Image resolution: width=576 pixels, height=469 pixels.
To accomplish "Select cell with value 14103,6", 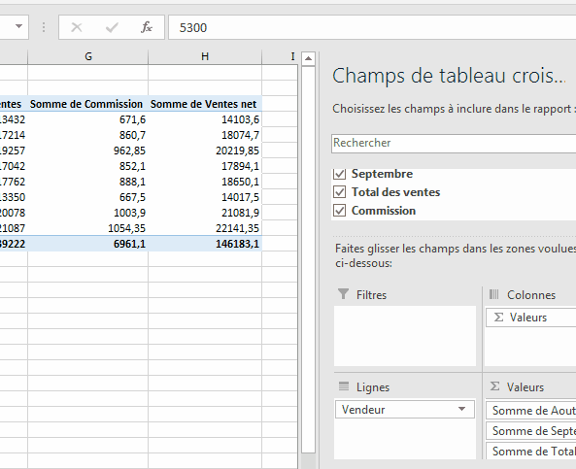I will click(x=205, y=119).
